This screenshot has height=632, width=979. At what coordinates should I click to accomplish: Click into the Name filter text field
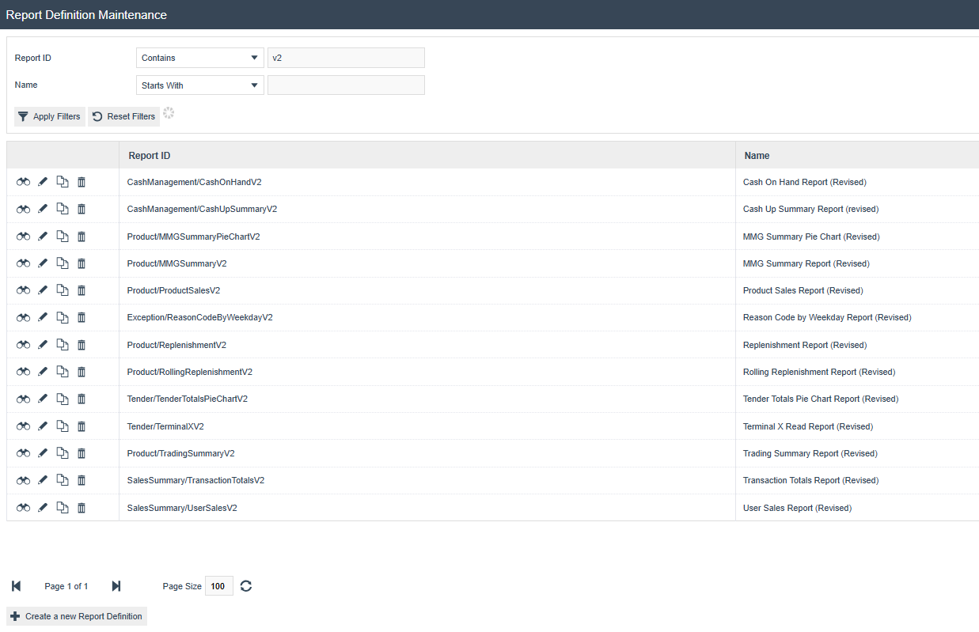[x=346, y=85]
